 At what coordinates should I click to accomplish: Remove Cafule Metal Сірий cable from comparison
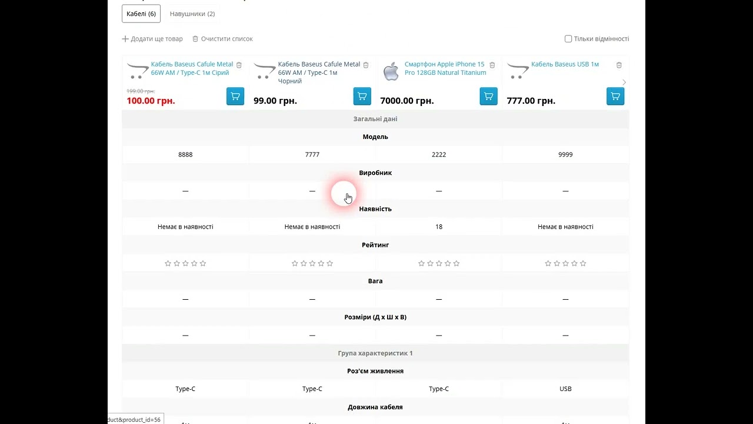pyautogui.click(x=239, y=65)
